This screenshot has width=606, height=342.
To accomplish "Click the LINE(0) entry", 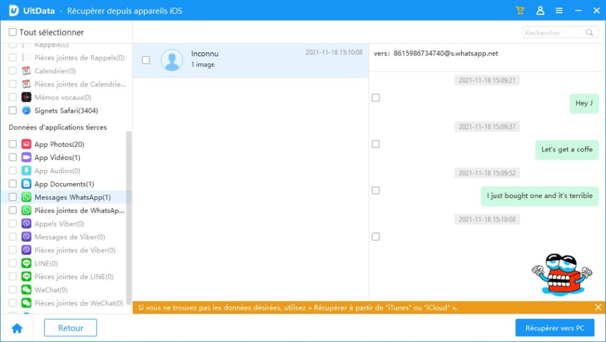I will click(x=46, y=263).
